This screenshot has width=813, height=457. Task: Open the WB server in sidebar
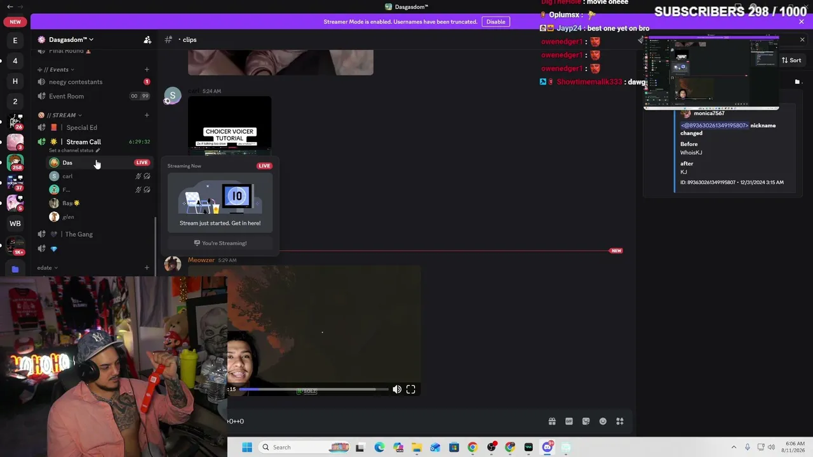(15, 223)
